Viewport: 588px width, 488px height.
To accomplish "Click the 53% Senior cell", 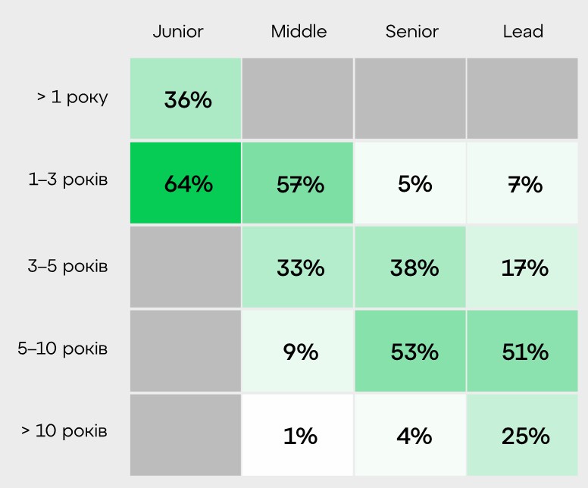I will (x=410, y=352).
